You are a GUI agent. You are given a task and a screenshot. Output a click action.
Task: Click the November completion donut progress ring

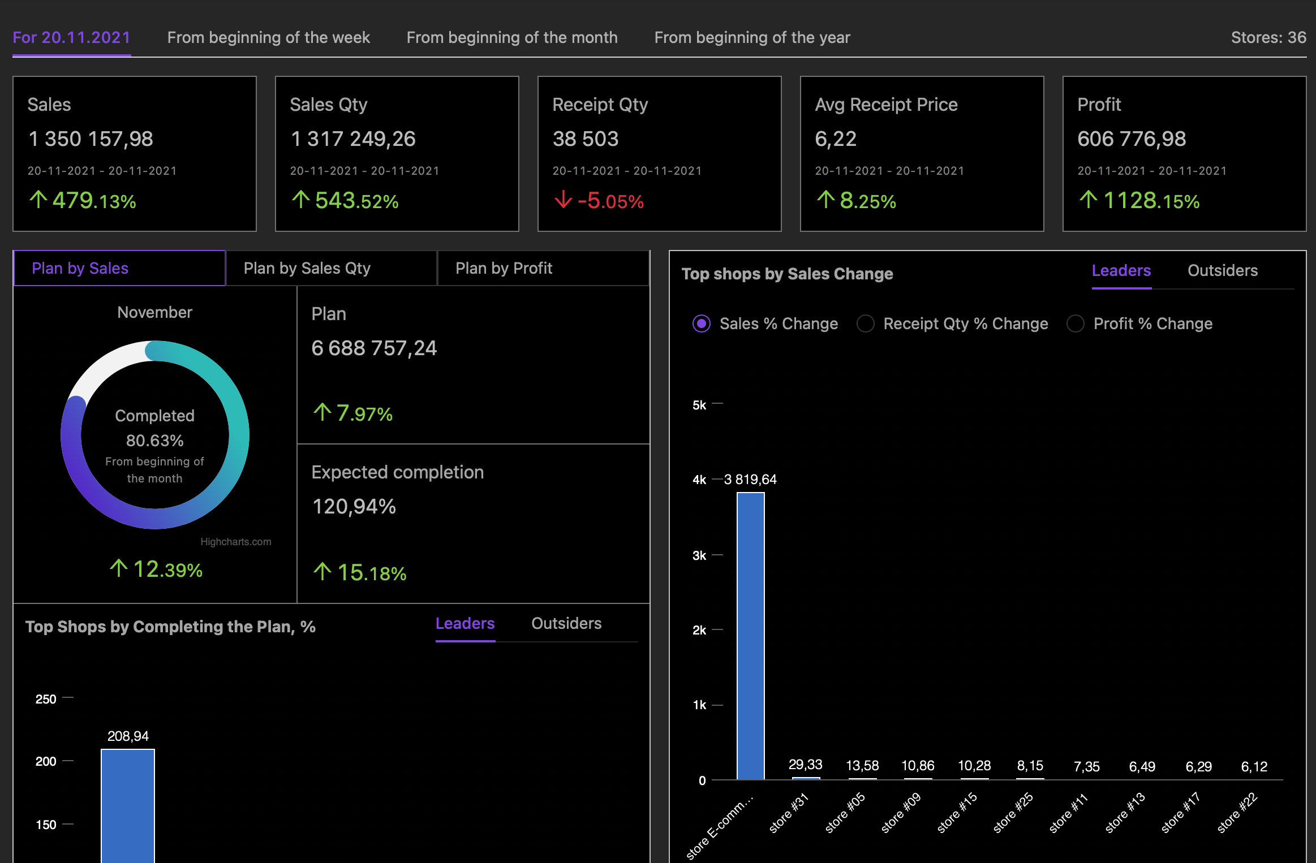238,435
